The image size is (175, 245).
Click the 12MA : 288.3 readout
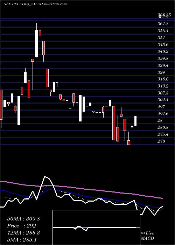point(23,233)
